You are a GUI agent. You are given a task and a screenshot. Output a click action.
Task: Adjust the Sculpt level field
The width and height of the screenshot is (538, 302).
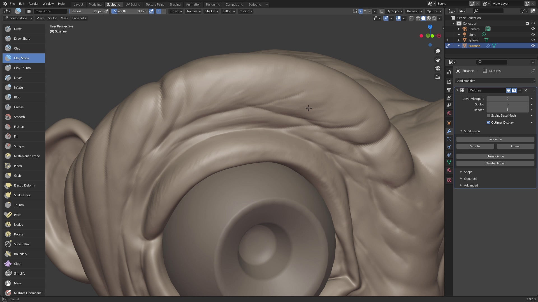point(507,104)
